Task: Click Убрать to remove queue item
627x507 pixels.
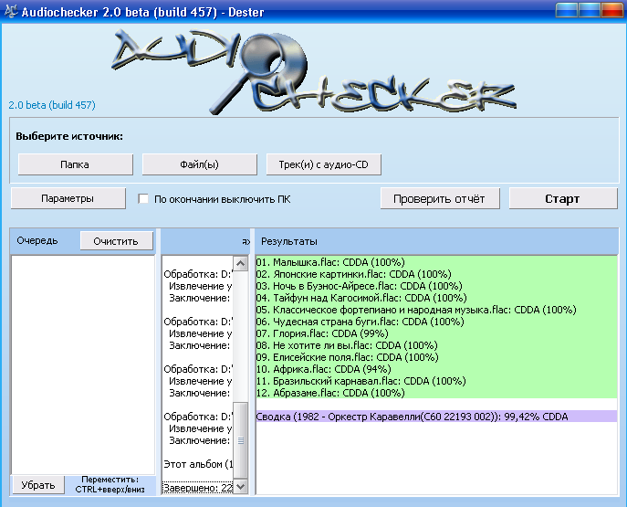Action: tap(37, 484)
